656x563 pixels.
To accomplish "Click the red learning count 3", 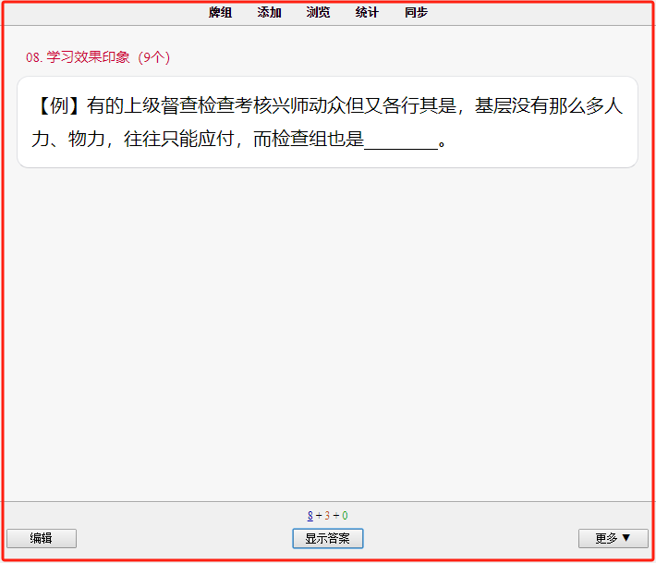I will point(327,516).
